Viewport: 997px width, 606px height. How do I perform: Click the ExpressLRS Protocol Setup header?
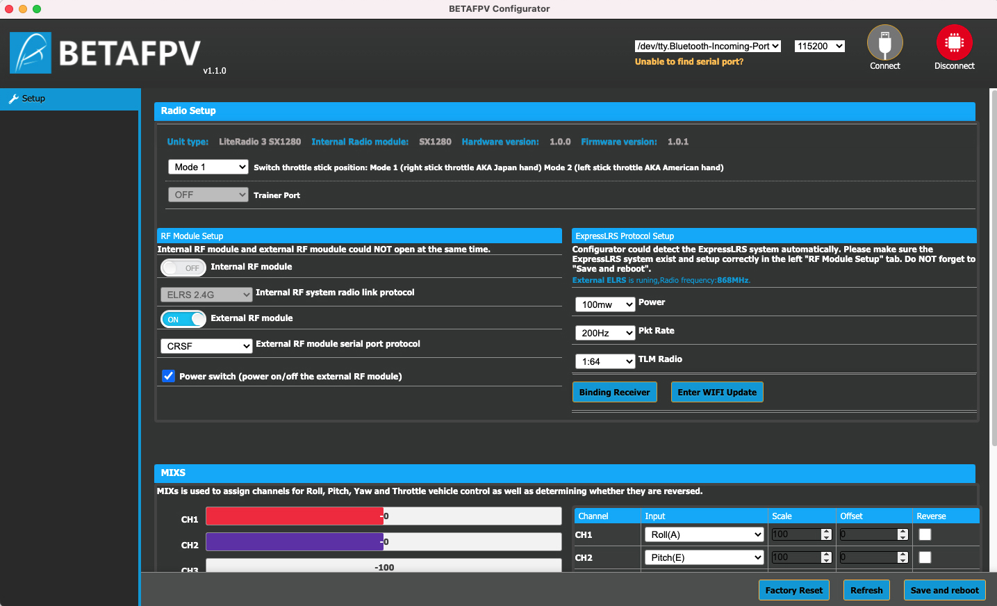pos(774,236)
